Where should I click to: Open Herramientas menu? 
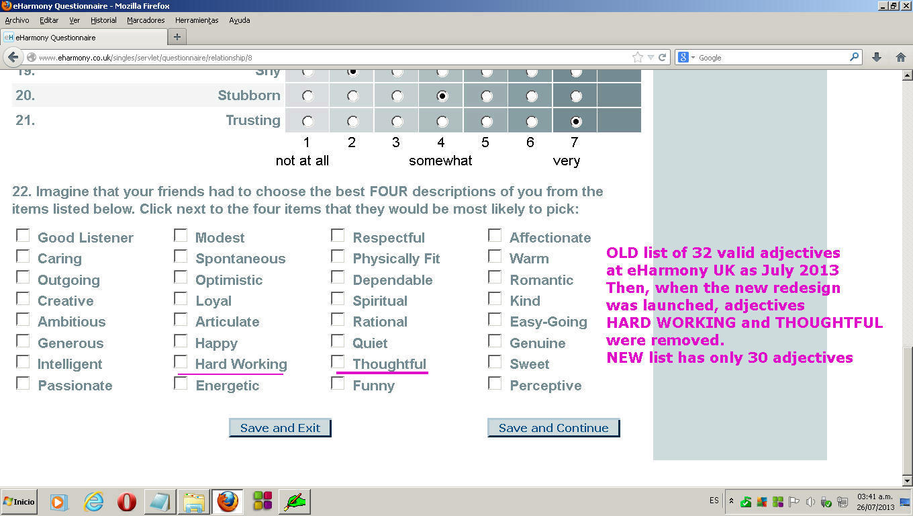tap(197, 20)
